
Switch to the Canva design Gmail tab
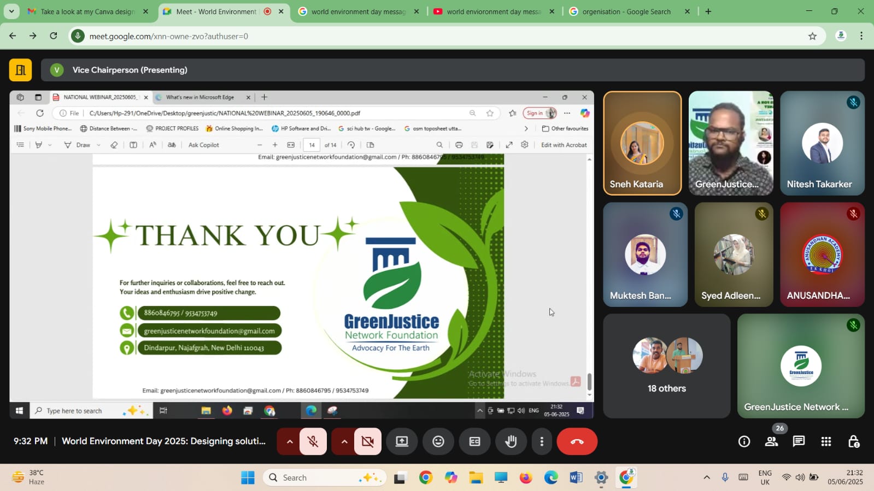pos(87,11)
